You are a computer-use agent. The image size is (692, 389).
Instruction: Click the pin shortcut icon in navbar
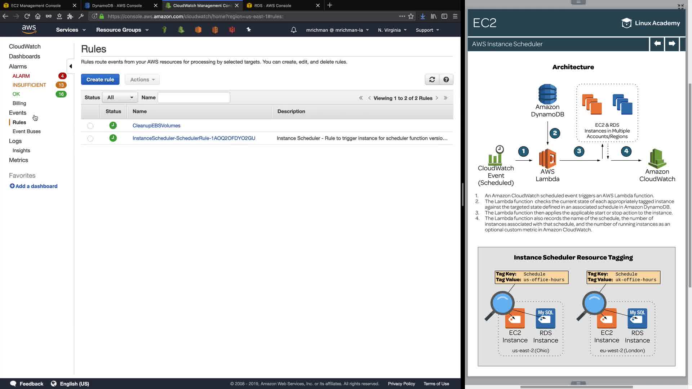pos(249,30)
